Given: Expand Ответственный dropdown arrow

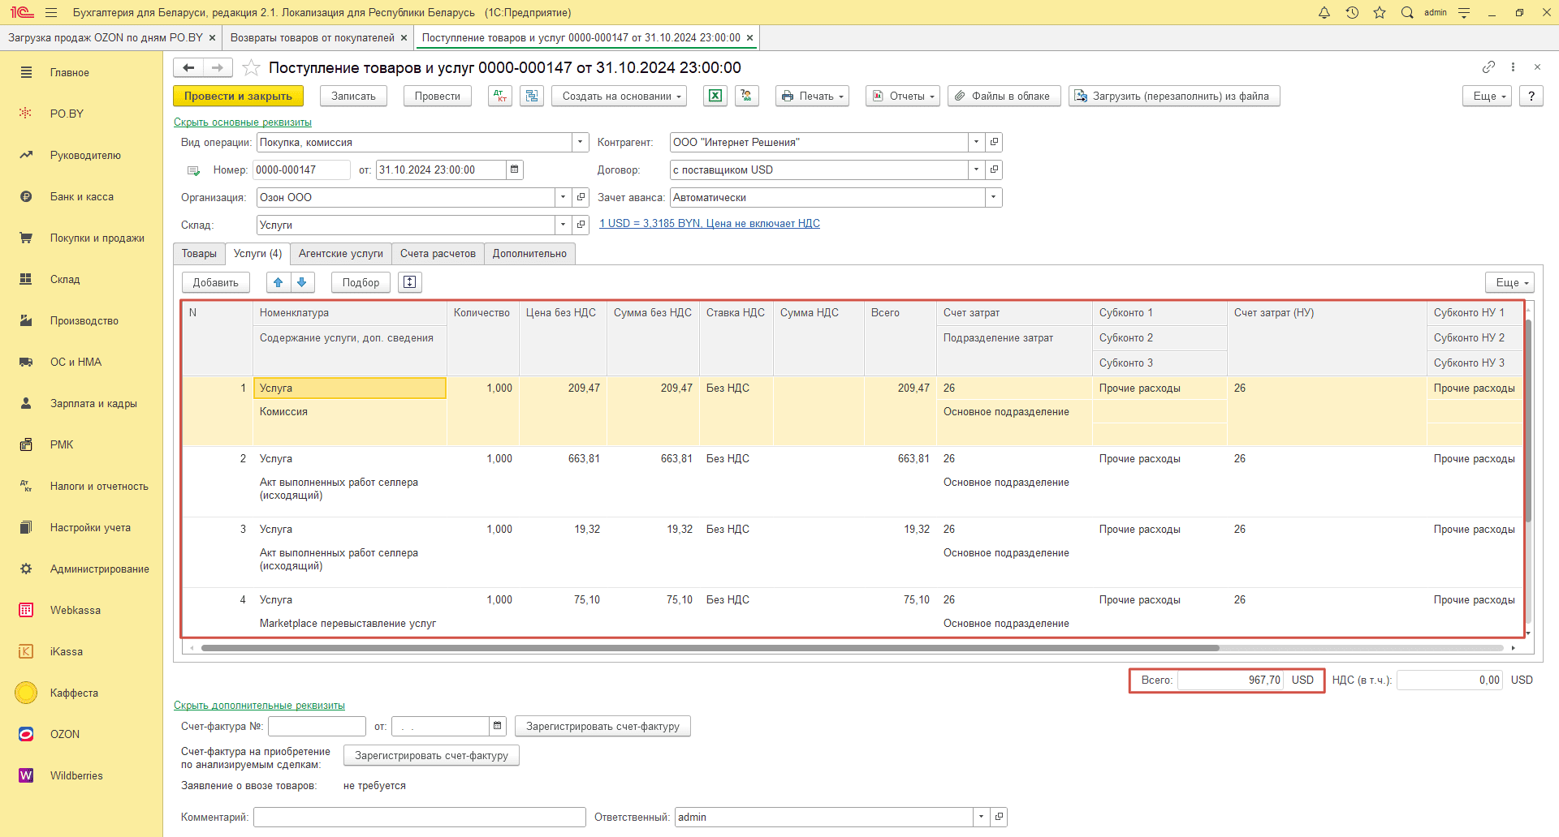Looking at the screenshot, I should click(982, 817).
